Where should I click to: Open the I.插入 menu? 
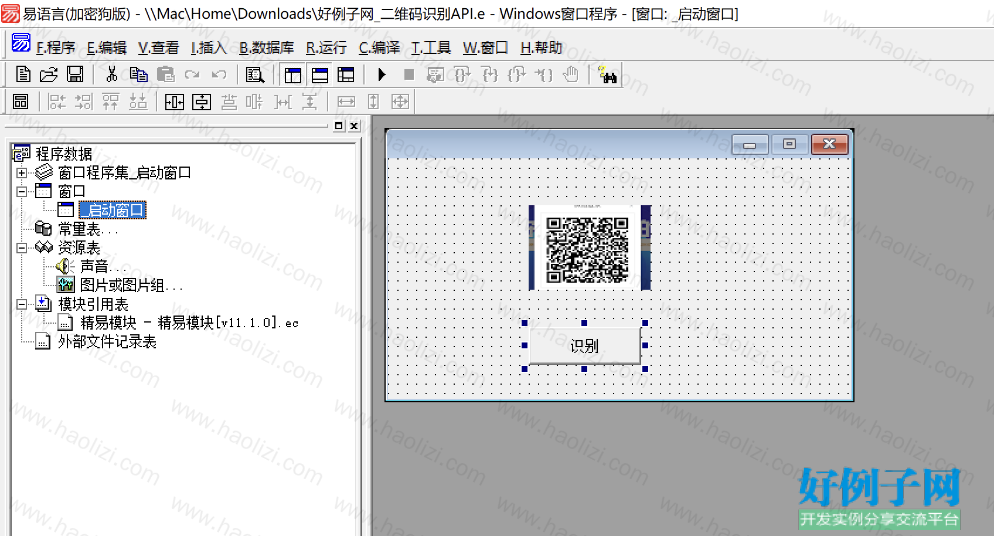[209, 48]
